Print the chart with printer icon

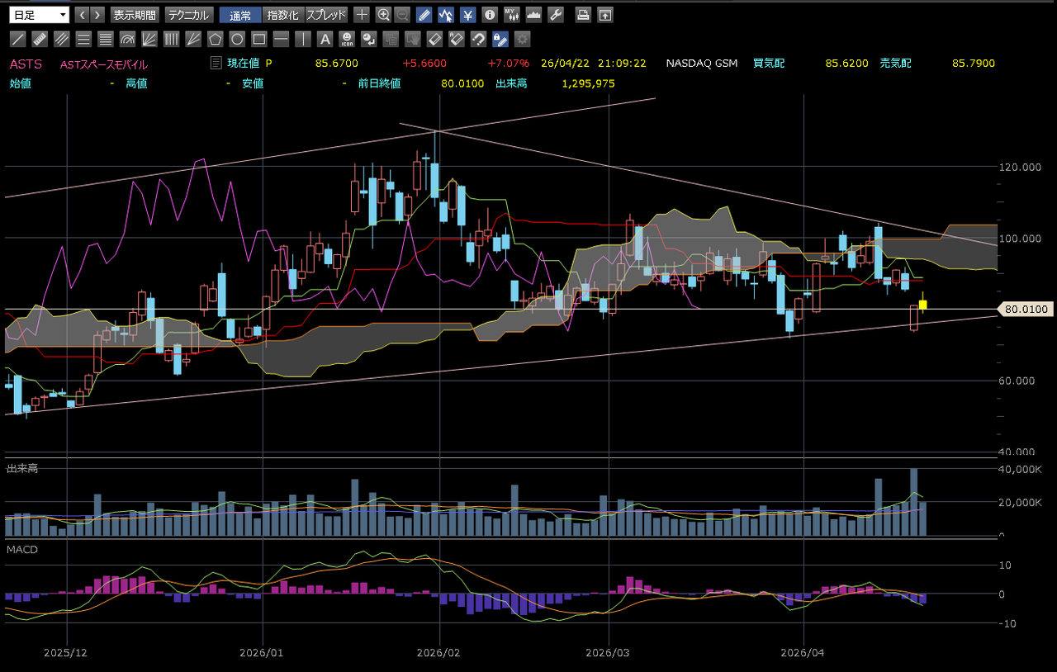click(x=583, y=15)
